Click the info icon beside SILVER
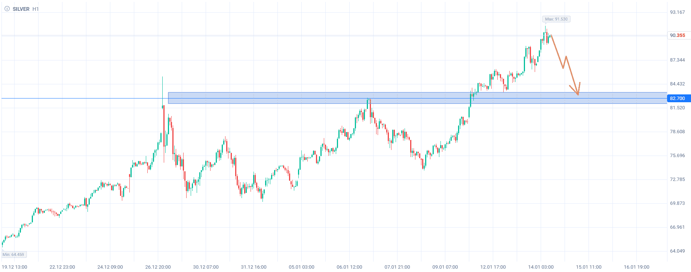Screen dimensions: 691x272 point(7,9)
